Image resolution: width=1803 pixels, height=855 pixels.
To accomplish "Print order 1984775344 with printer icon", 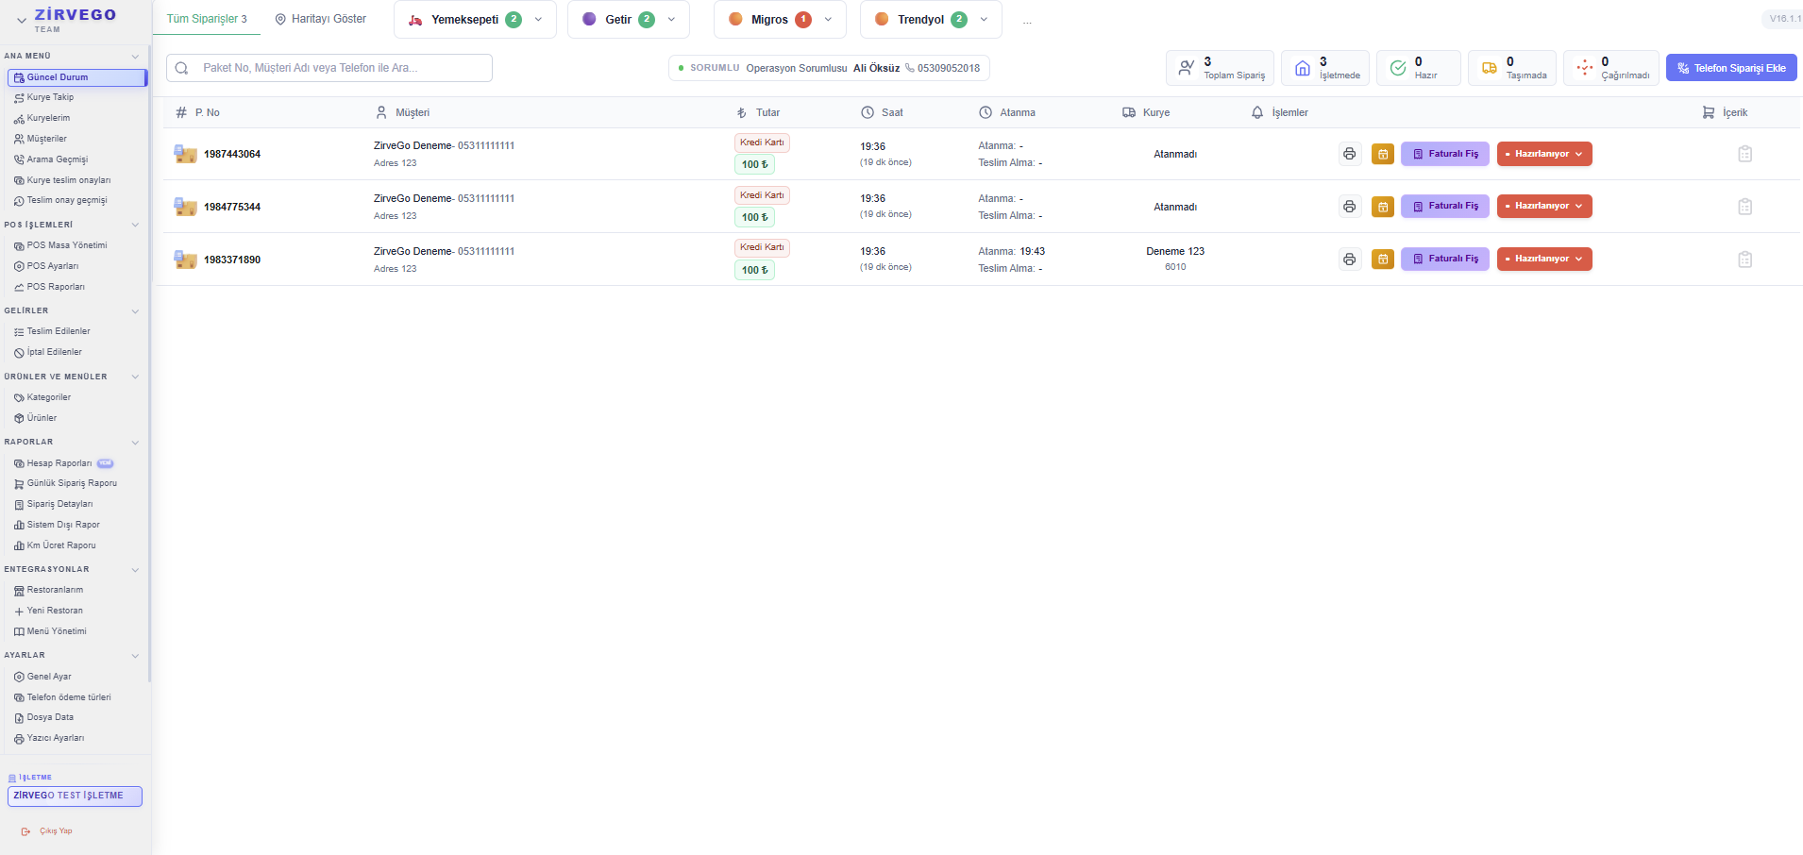I will 1350,207.
